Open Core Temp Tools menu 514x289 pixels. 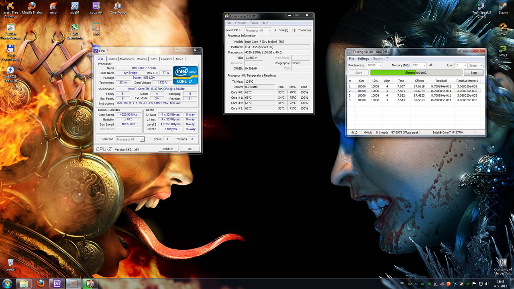(x=254, y=23)
